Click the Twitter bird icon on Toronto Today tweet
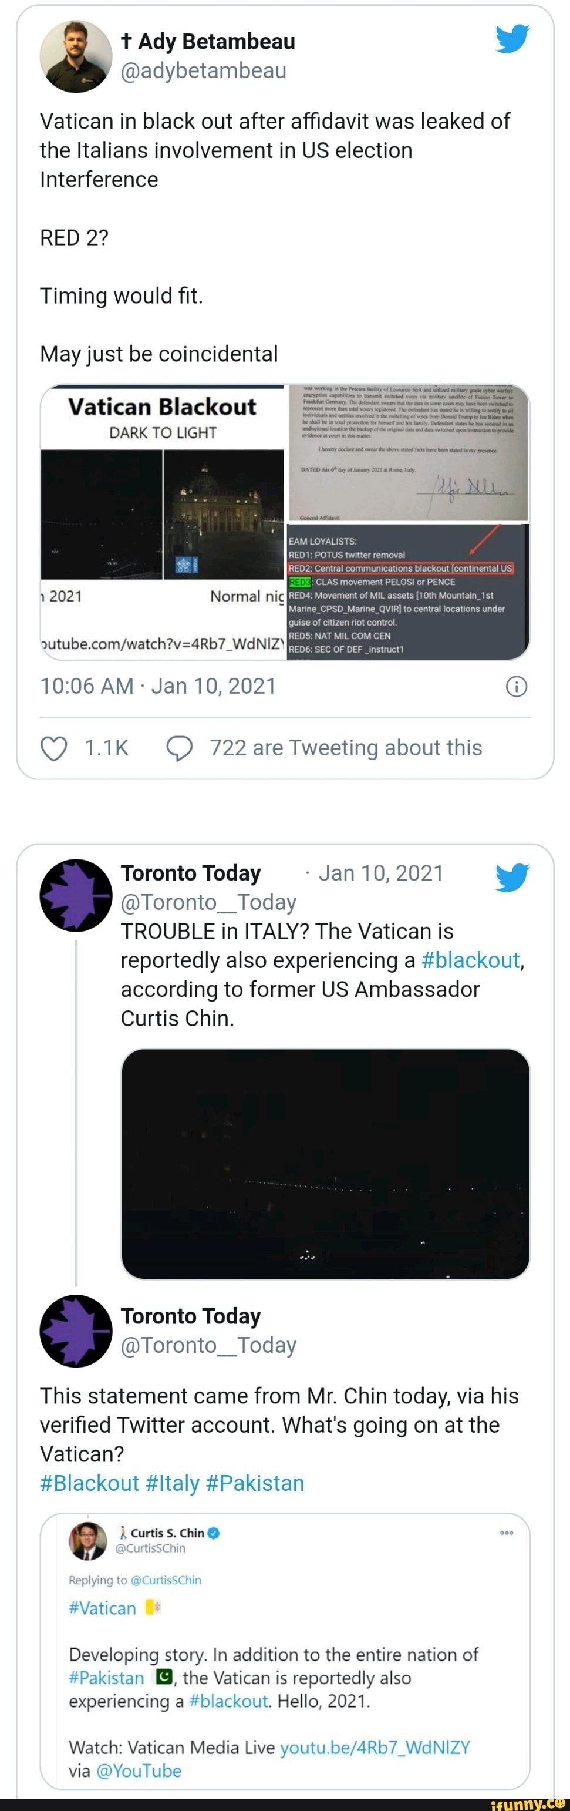 point(512,876)
